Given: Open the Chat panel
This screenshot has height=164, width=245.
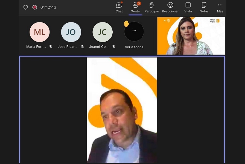Looking at the screenshot, I should [x=119, y=7].
